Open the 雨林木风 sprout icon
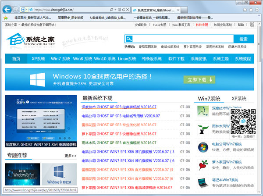The height and width of the screenshot is (196, 263). pyautogui.click(x=203, y=129)
